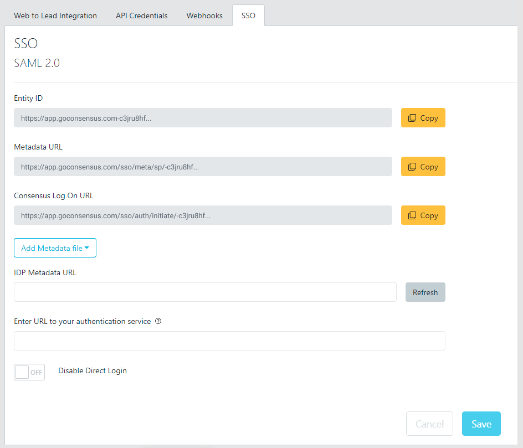Click the Consensus Log On URL field
The width and height of the screenshot is (523, 448).
203,215
